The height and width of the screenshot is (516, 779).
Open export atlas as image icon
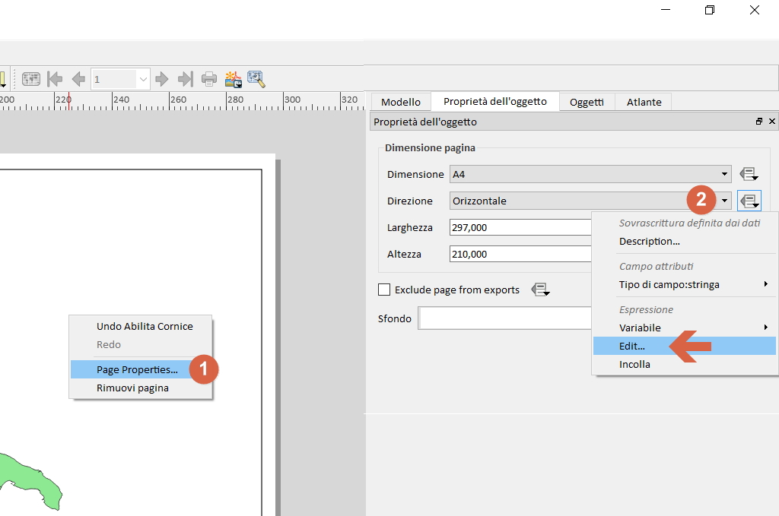click(233, 78)
